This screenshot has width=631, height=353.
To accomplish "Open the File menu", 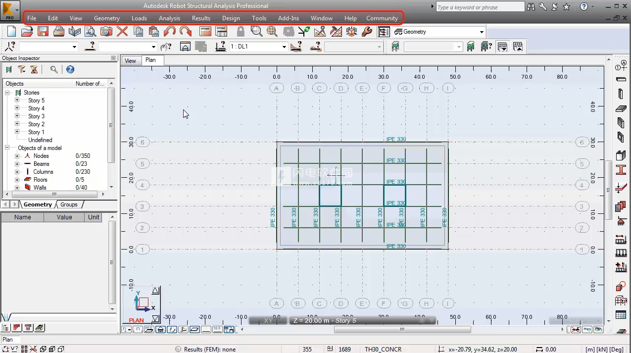I will (32, 18).
